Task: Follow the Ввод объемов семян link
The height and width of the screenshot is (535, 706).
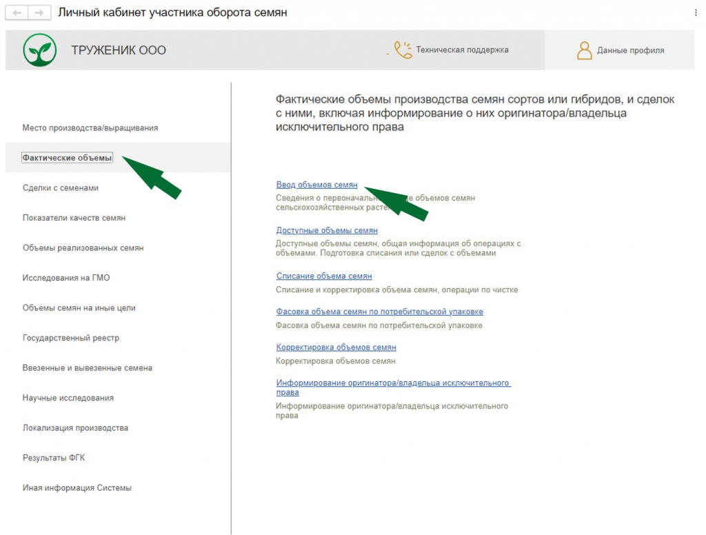Action: pyautogui.click(x=316, y=185)
